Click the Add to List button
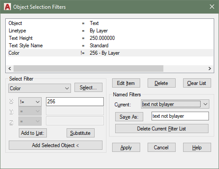The height and width of the screenshot is (169, 219). [33, 133]
